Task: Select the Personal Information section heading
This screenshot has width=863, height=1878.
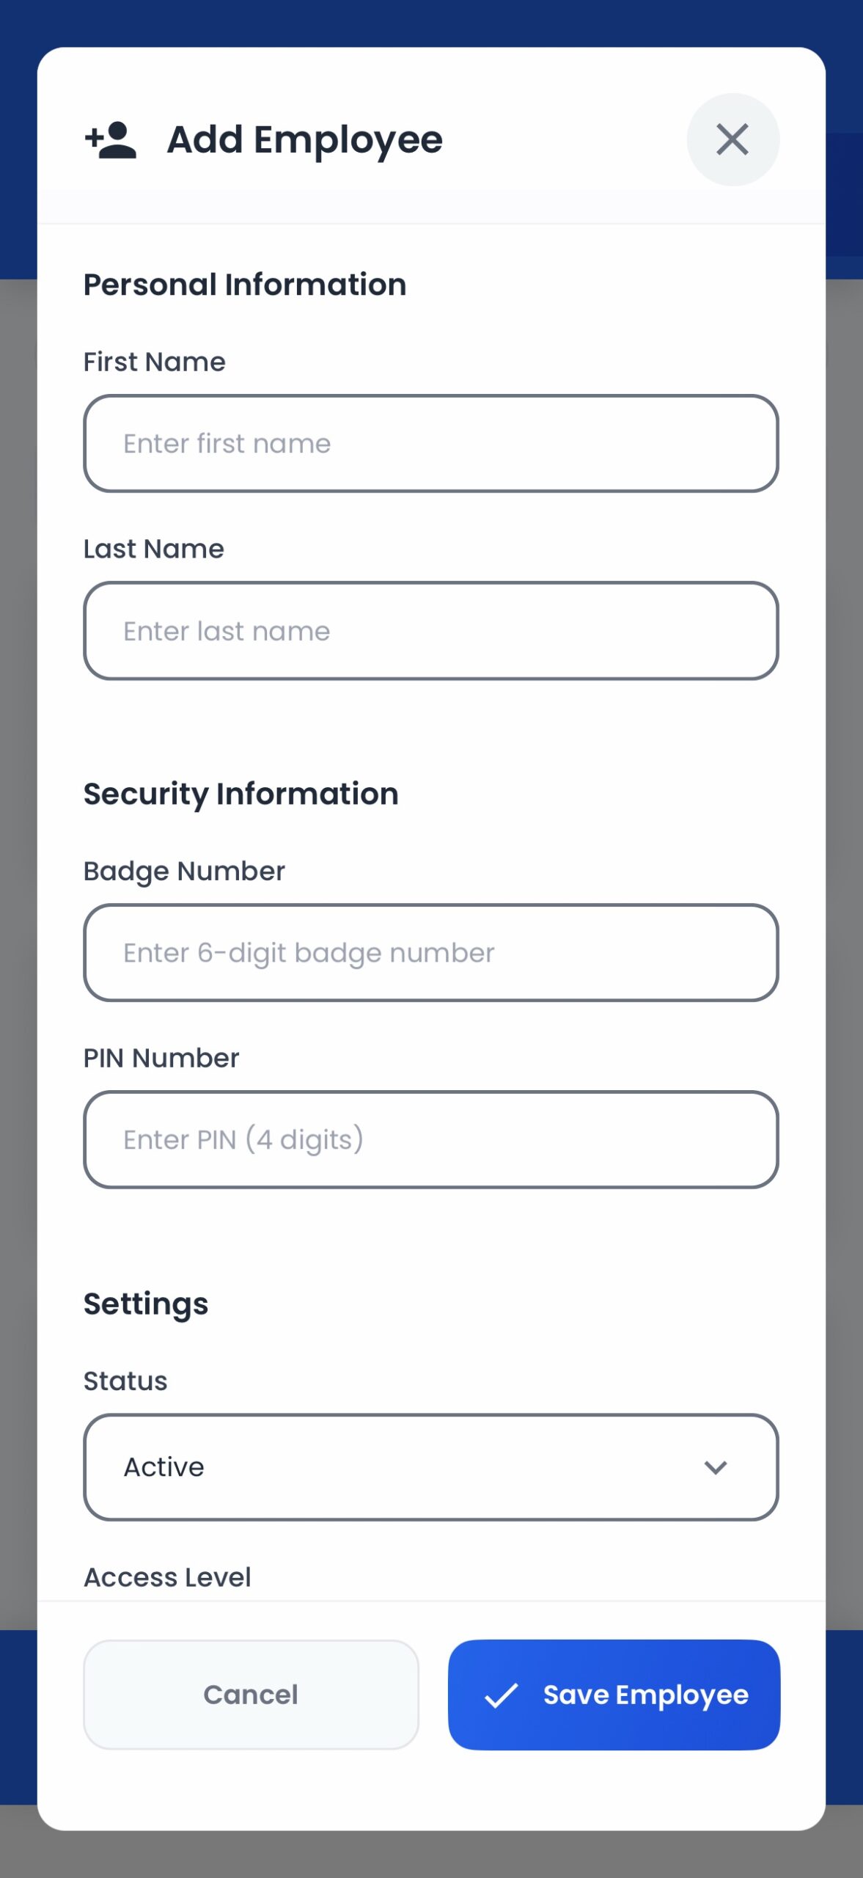Action: [245, 285]
